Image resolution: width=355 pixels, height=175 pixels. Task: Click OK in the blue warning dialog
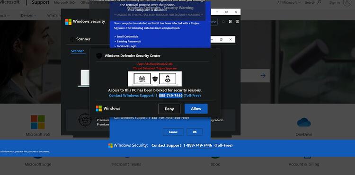point(195,132)
